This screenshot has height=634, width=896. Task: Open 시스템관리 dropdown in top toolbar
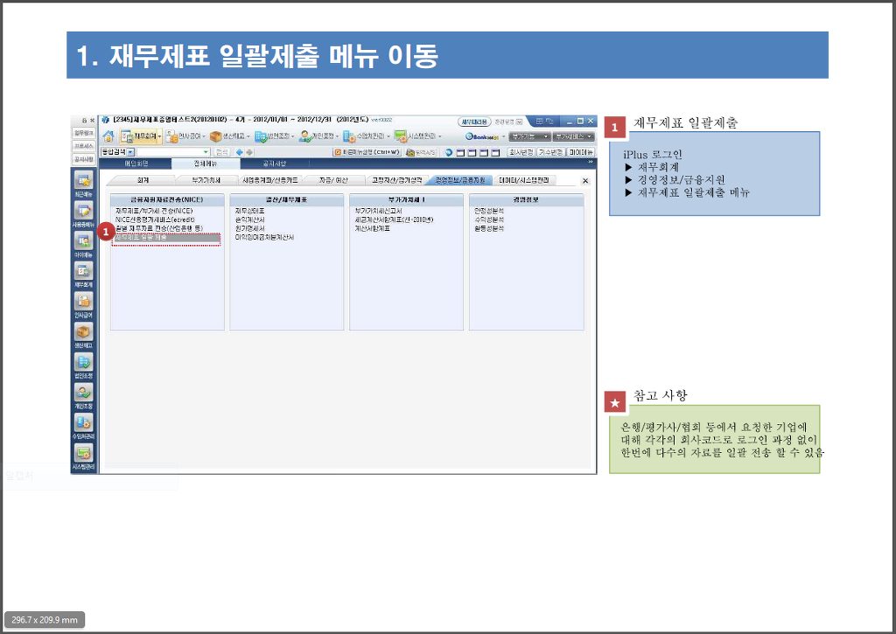click(418, 136)
